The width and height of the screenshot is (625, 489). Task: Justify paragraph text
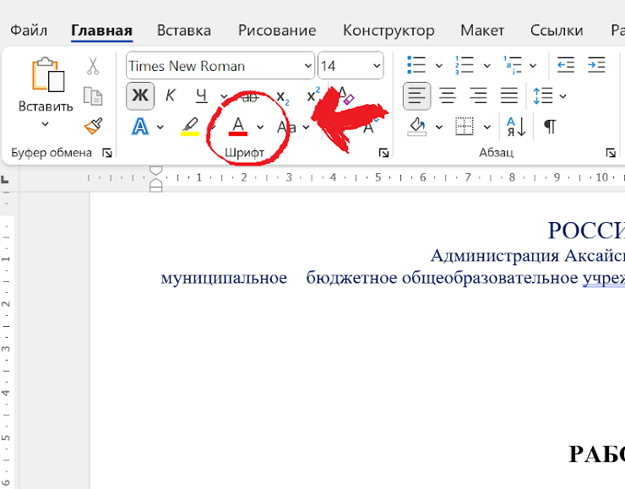click(509, 96)
